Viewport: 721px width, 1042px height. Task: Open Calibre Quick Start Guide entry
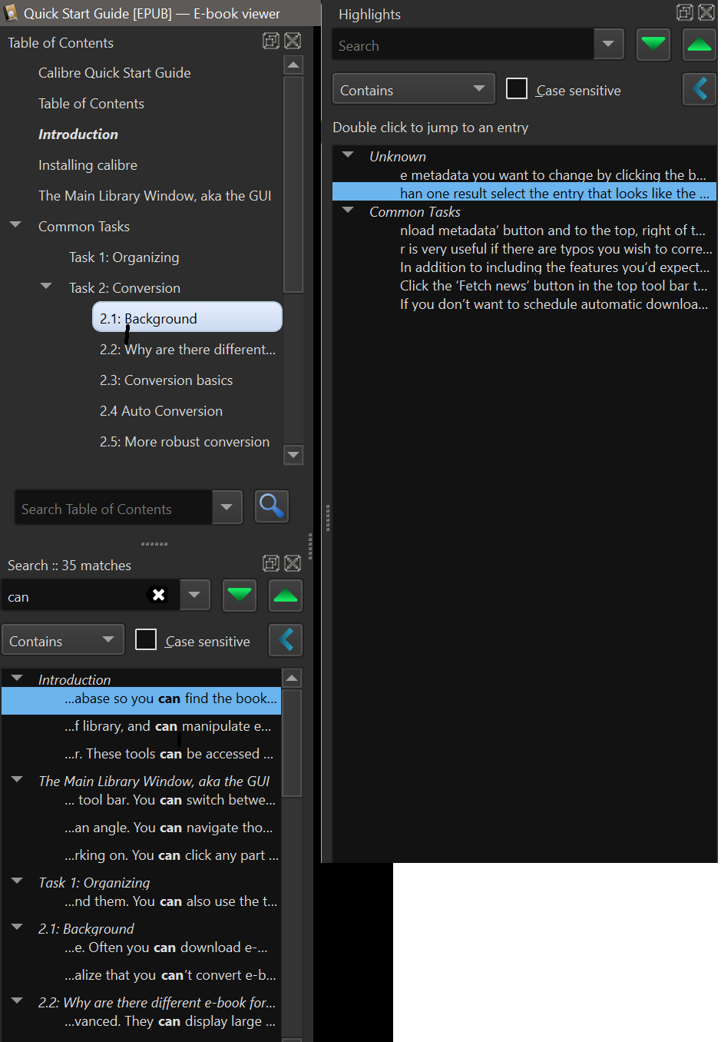[x=114, y=73]
